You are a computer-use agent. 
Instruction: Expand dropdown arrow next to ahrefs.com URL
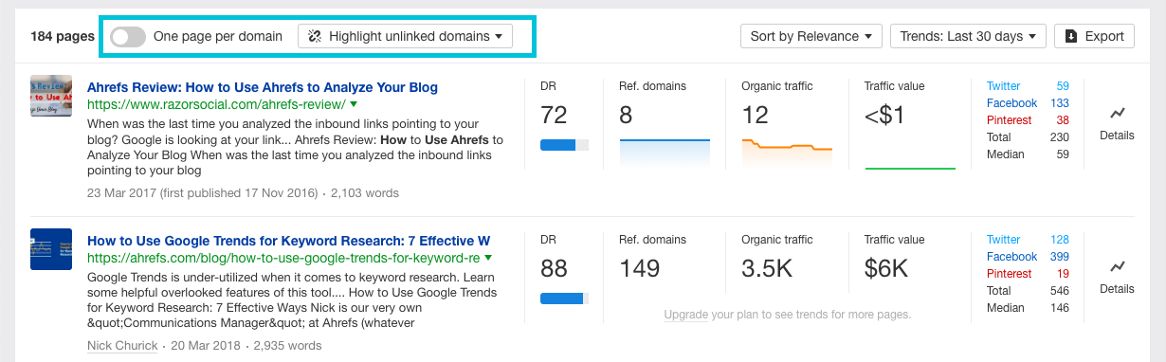point(487,258)
